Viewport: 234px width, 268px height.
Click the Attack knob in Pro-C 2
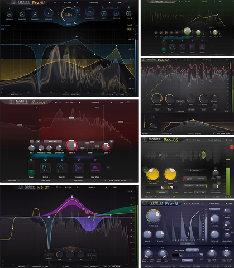pos(191,98)
